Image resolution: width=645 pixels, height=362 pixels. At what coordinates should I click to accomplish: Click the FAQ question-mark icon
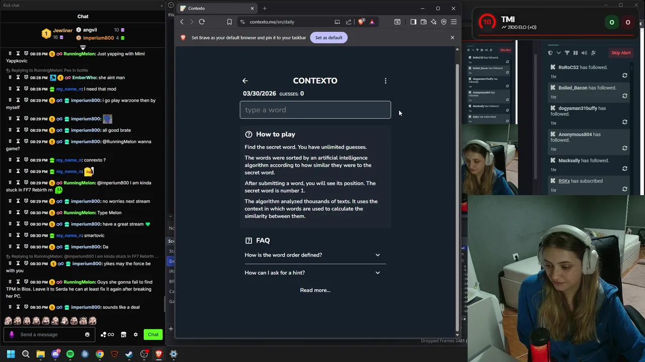tap(248, 240)
